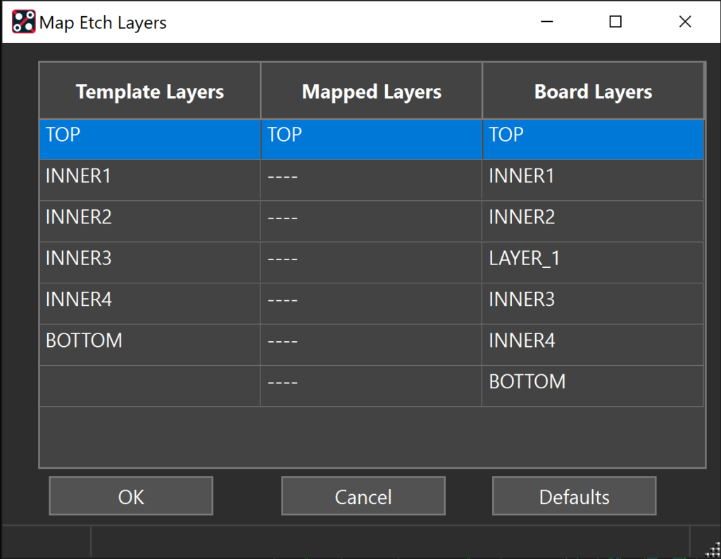Click the Mapped Layers cell in the INNER1 row
Image resolution: width=721 pixels, height=559 pixels.
point(372,180)
